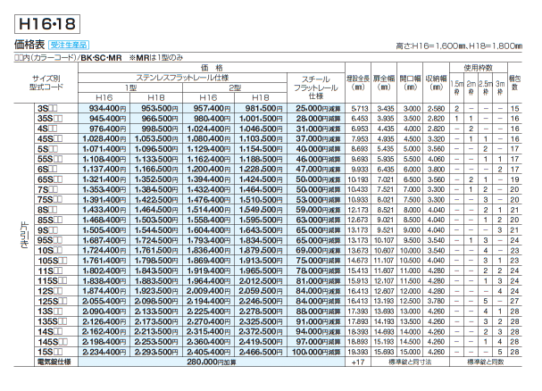Click the 価格表 heading
The width and height of the screenshot is (542, 391).
pyautogui.click(x=29, y=45)
